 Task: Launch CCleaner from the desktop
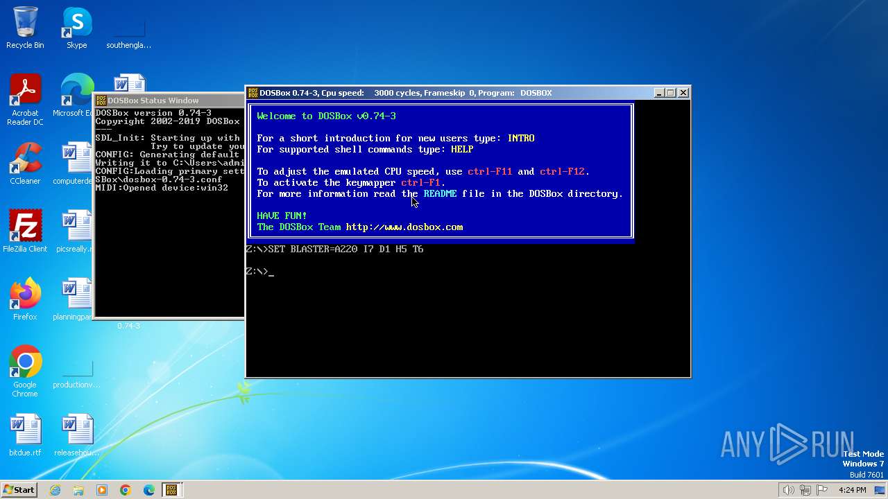tap(25, 164)
